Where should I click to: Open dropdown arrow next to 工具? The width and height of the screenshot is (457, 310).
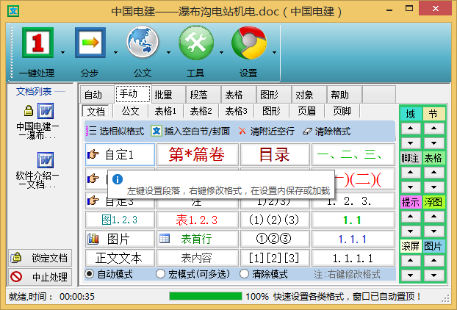click(221, 53)
